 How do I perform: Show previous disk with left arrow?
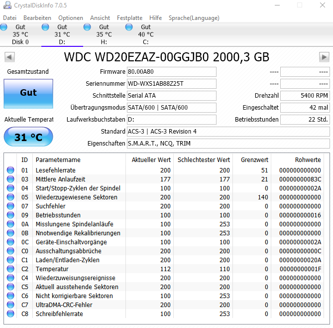click(x=9, y=57)
